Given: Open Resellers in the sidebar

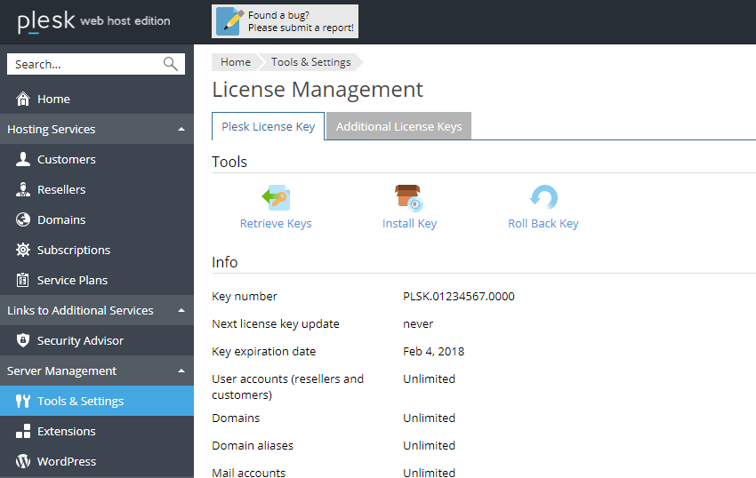Looking at the screenshot, I should point(61,190).
